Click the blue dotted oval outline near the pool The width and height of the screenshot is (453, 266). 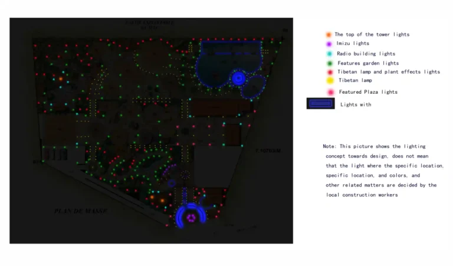click(254, 87)
